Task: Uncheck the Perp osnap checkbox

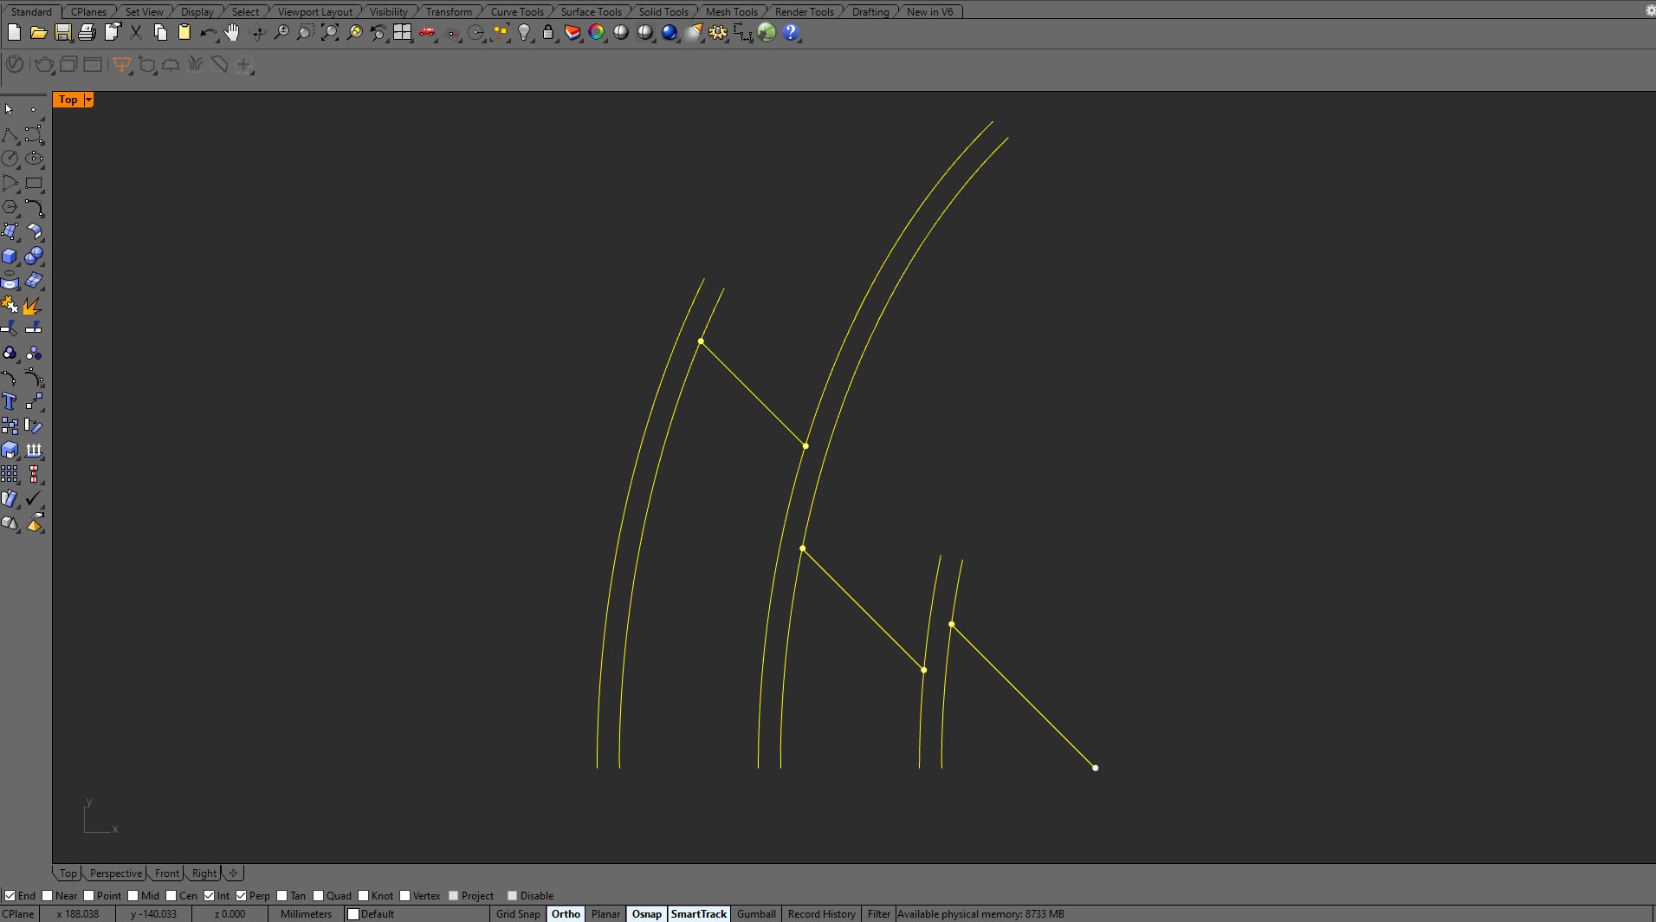Action: click(242, 896)
